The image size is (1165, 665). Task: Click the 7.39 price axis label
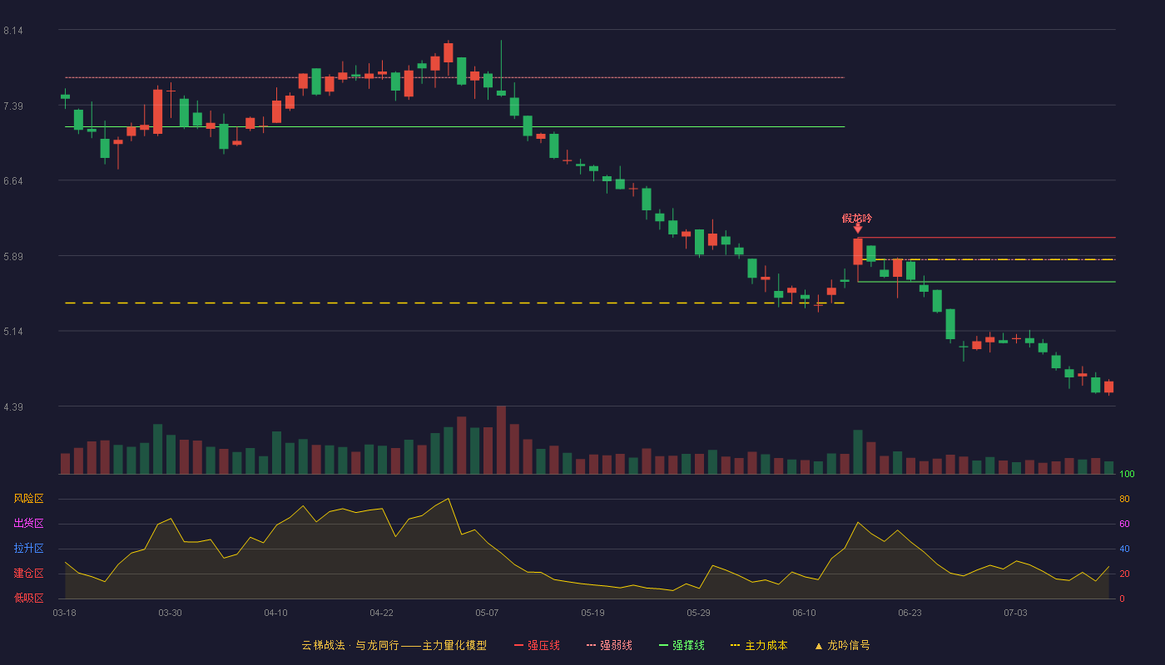[12, 106]
